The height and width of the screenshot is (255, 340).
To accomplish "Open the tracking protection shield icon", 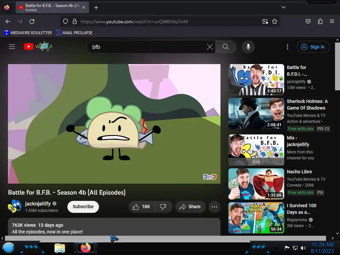I will point(65,22).
